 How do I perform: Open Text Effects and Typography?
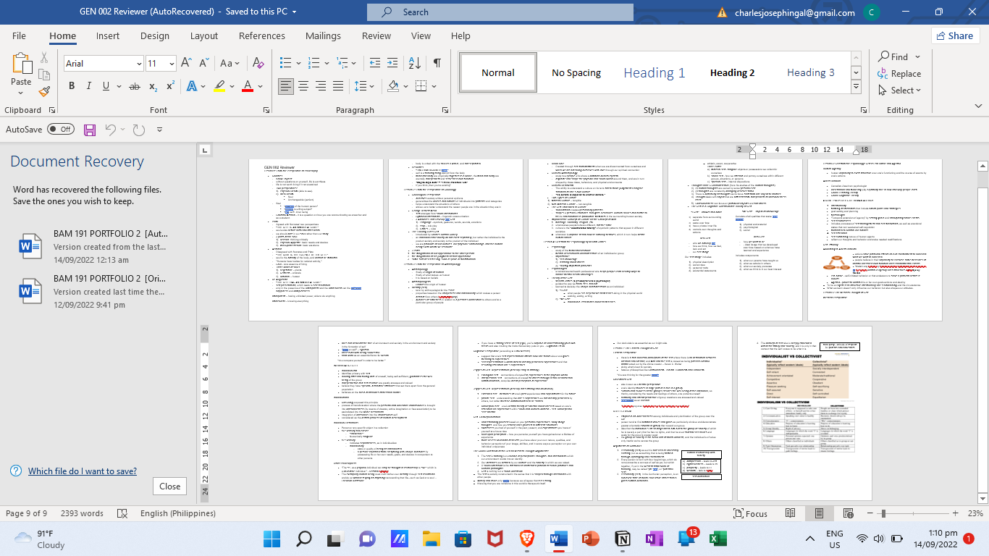coord(191,86)
